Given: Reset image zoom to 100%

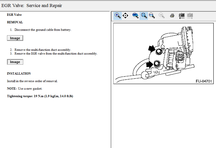Looking at the screenshot, I should coord(135,16).
